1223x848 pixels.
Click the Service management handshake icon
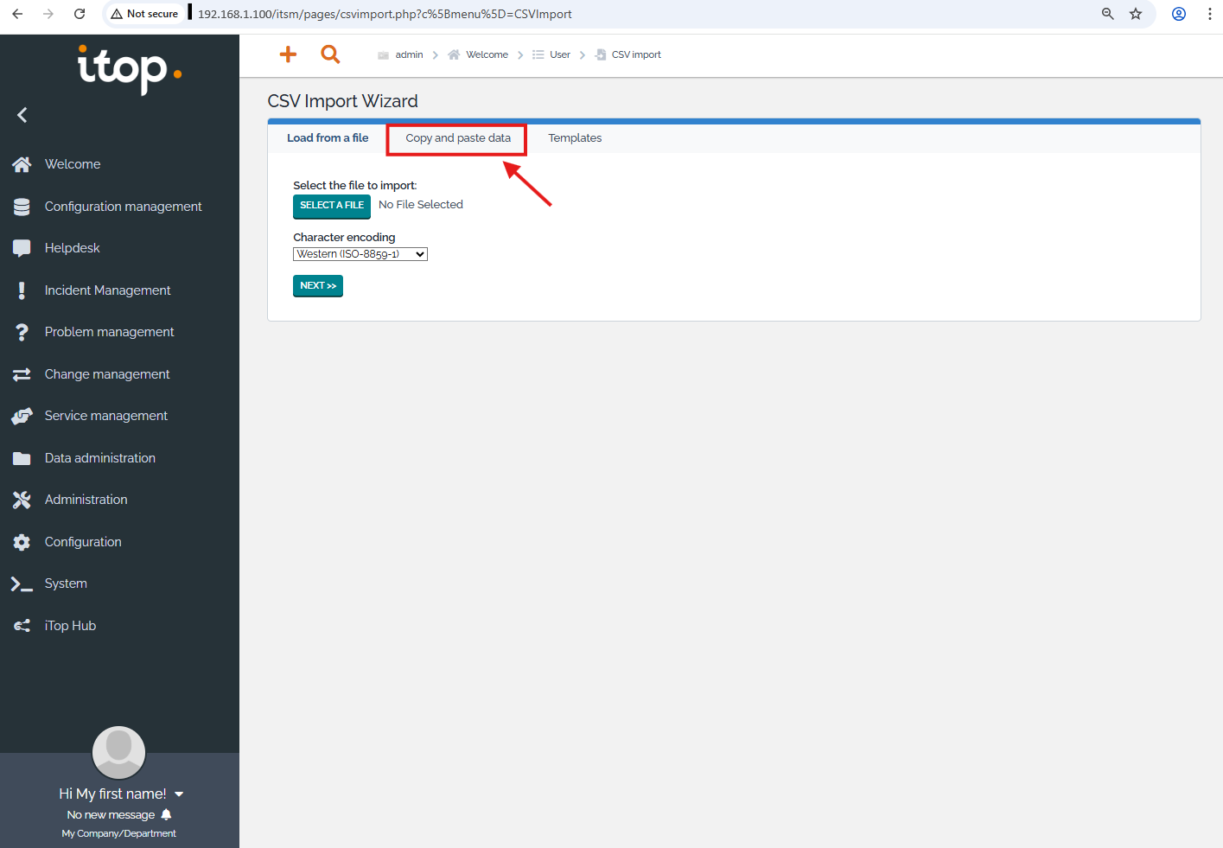click(x=22, y=416)
